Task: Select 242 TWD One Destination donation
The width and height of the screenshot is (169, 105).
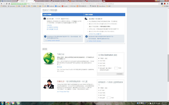Action: click(99, 63)
